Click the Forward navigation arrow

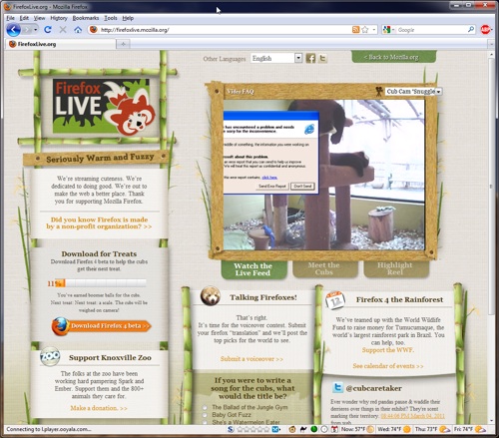pos(27,30)
